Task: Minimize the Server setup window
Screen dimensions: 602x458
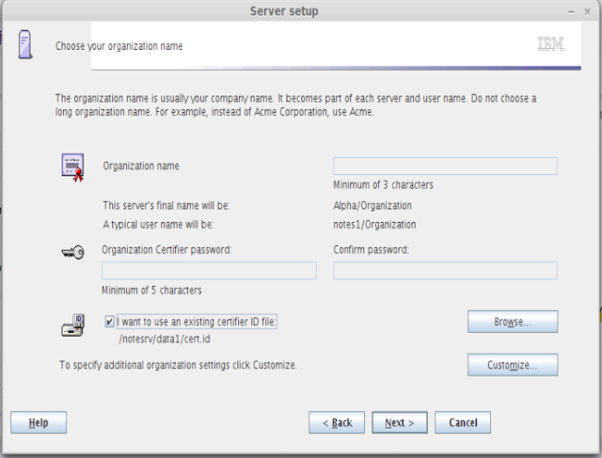Action: 572,10
